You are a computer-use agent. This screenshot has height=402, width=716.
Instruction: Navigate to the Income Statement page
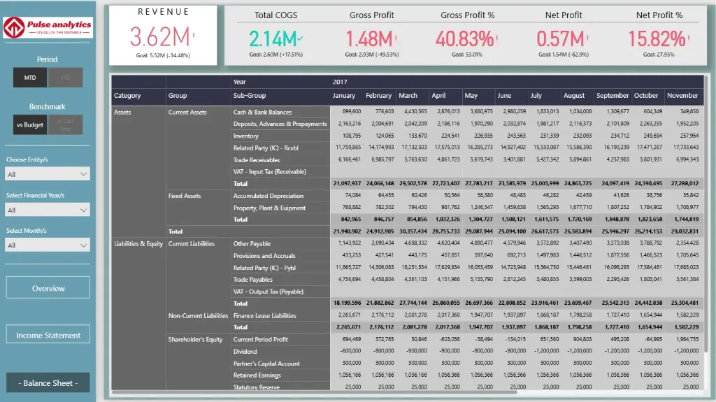coord(48,336)
